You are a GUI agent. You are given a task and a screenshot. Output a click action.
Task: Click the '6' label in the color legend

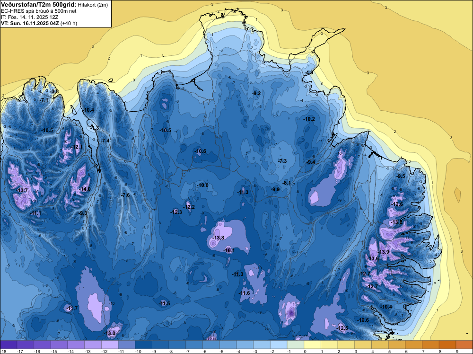point(407,351)
